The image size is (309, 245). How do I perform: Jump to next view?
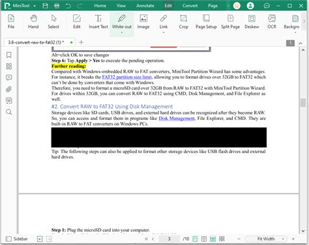(x=50, y=239)
